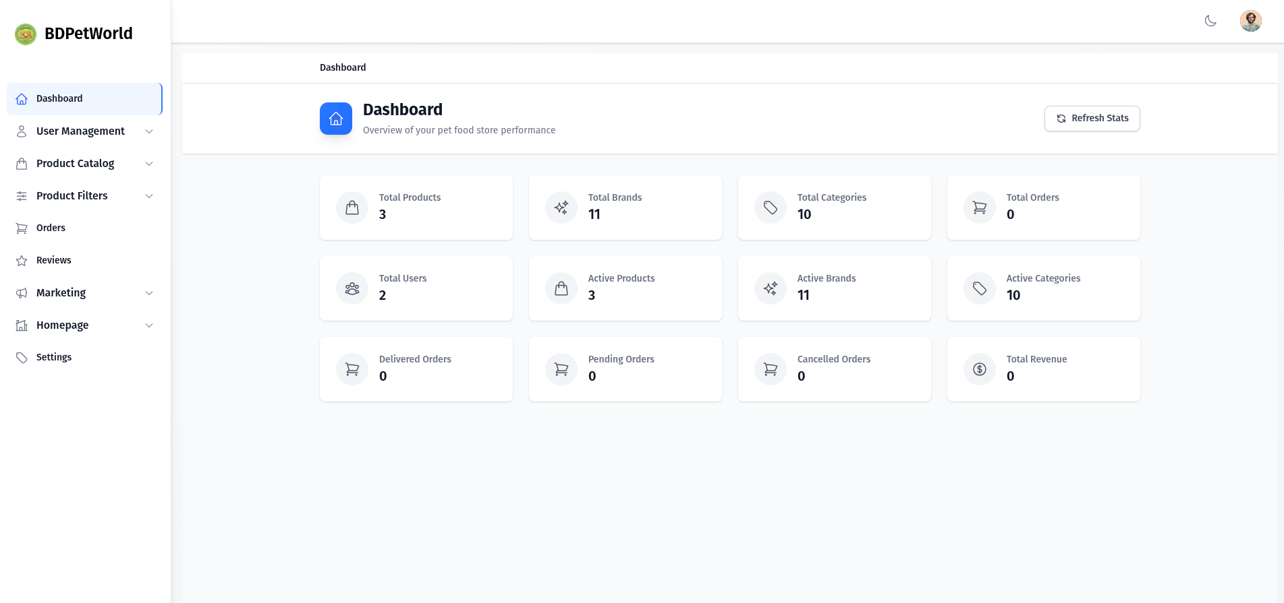Click the Cancelled Orders cart icon
This screenshot has width=1284, height=603.
click(771, 369)
